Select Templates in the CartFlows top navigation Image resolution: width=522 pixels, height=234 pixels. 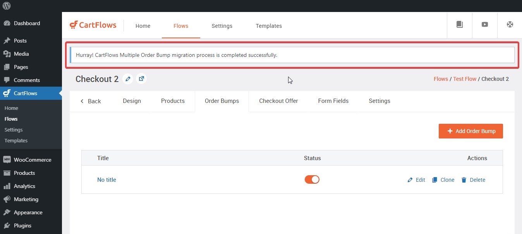(268, 26)
